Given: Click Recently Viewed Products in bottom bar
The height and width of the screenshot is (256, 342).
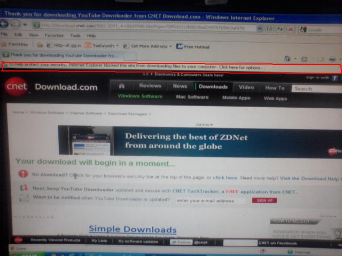Looking at the screenshot, I should [x=56, y=240].
